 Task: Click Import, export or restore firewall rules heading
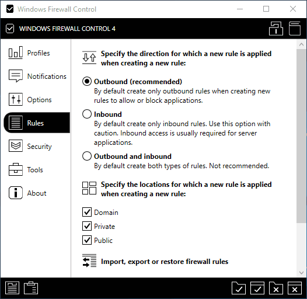click(165, 262)
